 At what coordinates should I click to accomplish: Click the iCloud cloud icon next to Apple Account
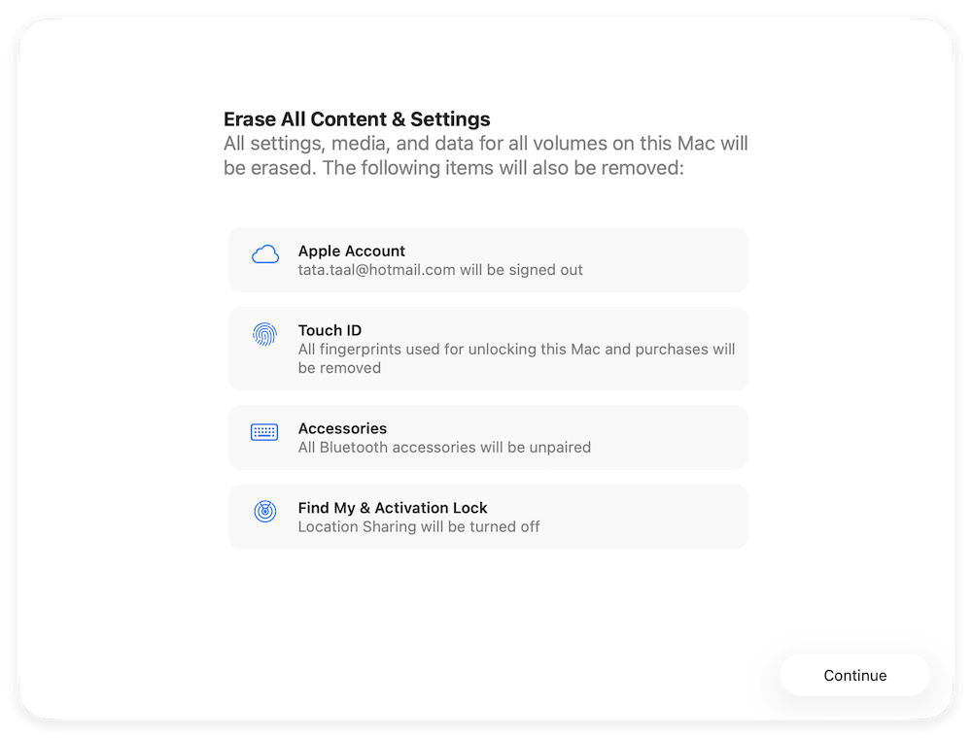tap(264, 254)
